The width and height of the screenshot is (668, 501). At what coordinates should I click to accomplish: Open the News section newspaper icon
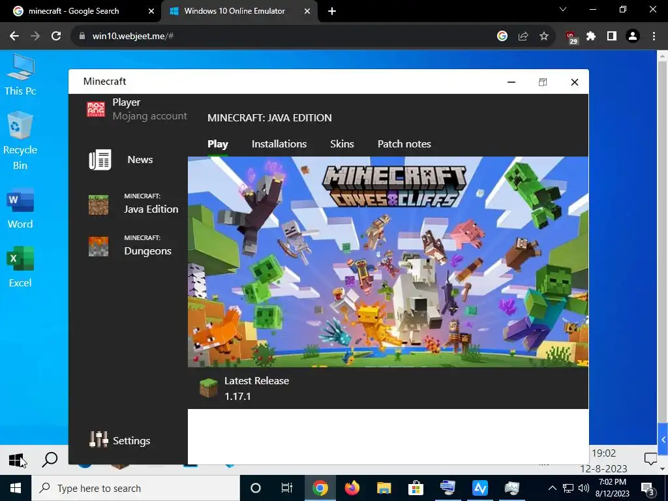click(100, 160)
